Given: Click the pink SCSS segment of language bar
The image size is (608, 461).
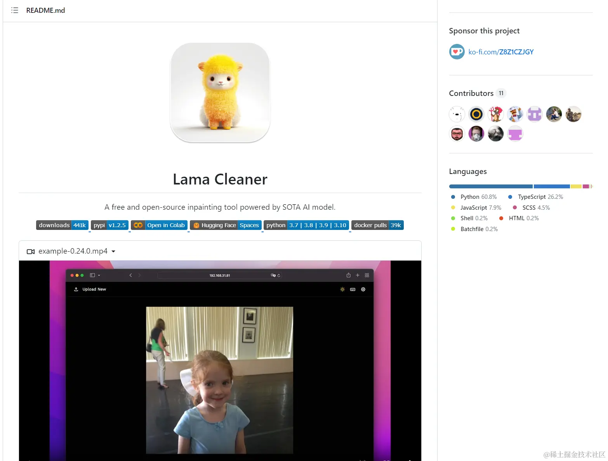Looking at the screenshot, I should [x=586, y=186].
